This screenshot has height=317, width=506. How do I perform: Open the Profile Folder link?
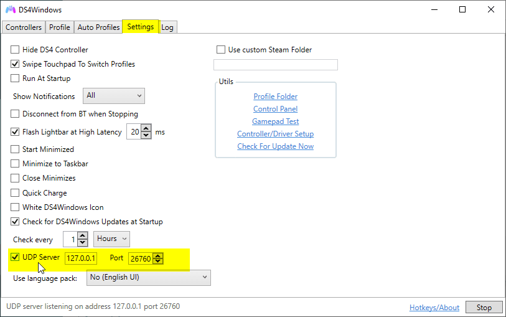275,97
